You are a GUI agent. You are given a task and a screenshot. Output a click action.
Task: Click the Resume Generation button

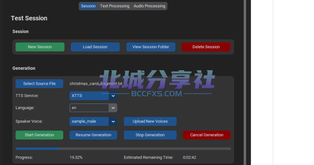point(93,135)
